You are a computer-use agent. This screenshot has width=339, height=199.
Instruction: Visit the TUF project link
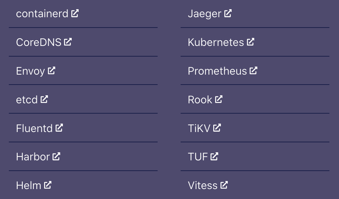click(x=203, y=157)
